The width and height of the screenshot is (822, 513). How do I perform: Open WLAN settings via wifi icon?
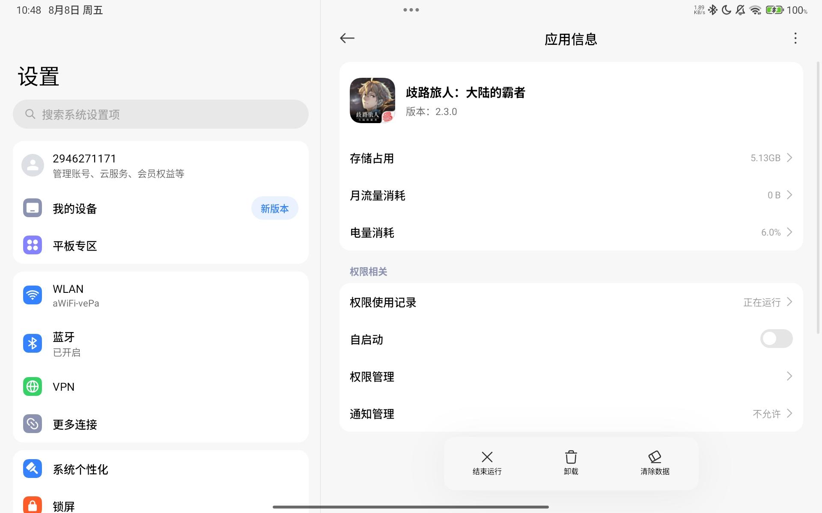point(33,295)
